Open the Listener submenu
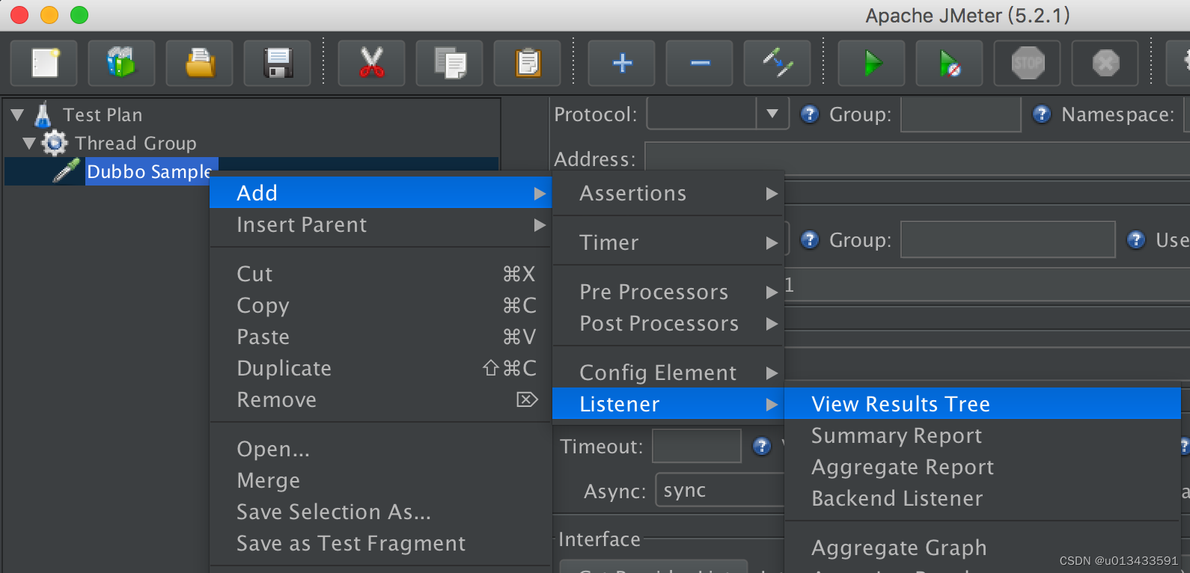Image resolution: width=1190 pixels, height=573 pixels. pyautogui.click(x=668, y=405)
